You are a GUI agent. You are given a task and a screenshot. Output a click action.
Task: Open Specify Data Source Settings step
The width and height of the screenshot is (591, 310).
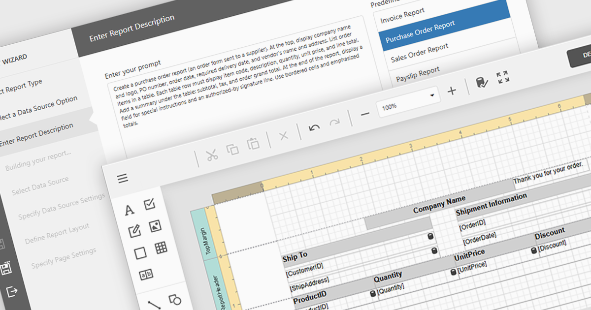(x=62, y=206)
